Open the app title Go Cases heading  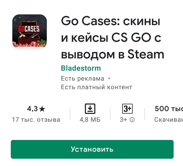click(x=112, y=38)
